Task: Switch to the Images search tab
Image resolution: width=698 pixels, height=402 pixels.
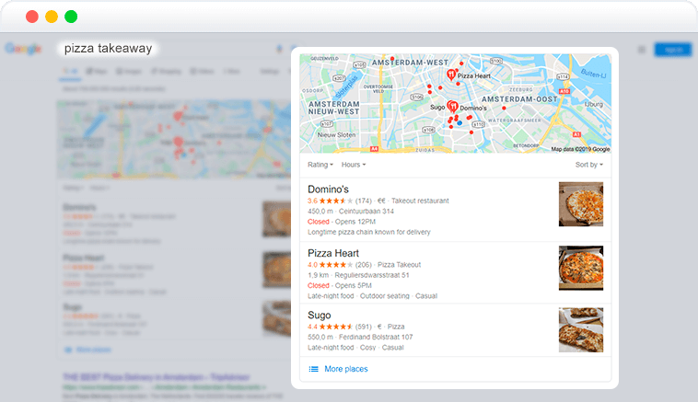Action: tap(129, 71)
